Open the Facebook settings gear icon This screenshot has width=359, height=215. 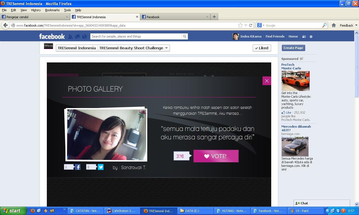tap(311, 36)
